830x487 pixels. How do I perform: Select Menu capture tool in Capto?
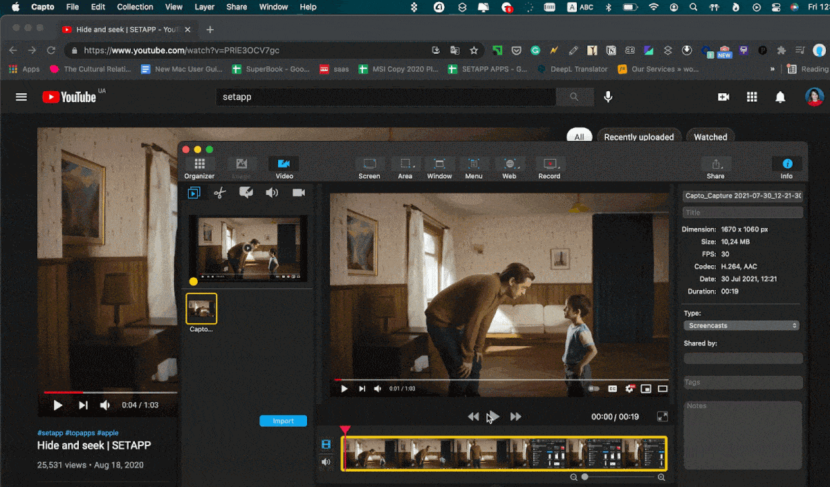(x=474, y=168)
